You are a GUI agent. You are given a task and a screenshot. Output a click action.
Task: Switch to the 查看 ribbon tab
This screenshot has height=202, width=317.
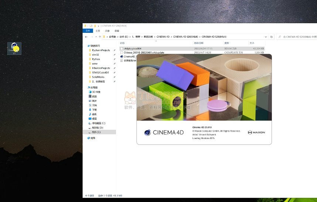[x=117, y=31]
